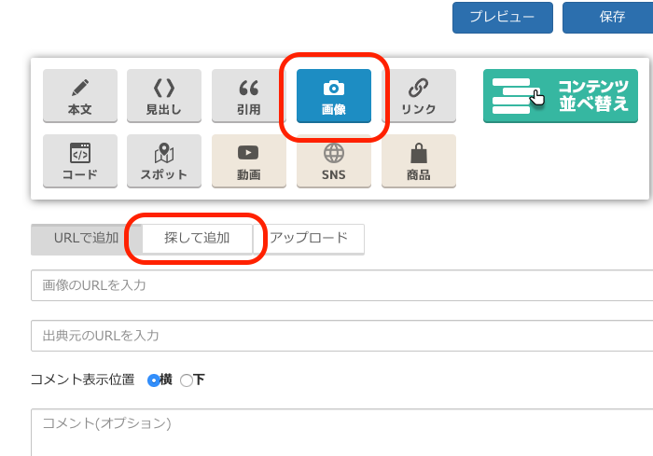Viewport: 653px width, 456px height.
Task: Select the 横 comment position radio
Action: click(x=153, y=380)
